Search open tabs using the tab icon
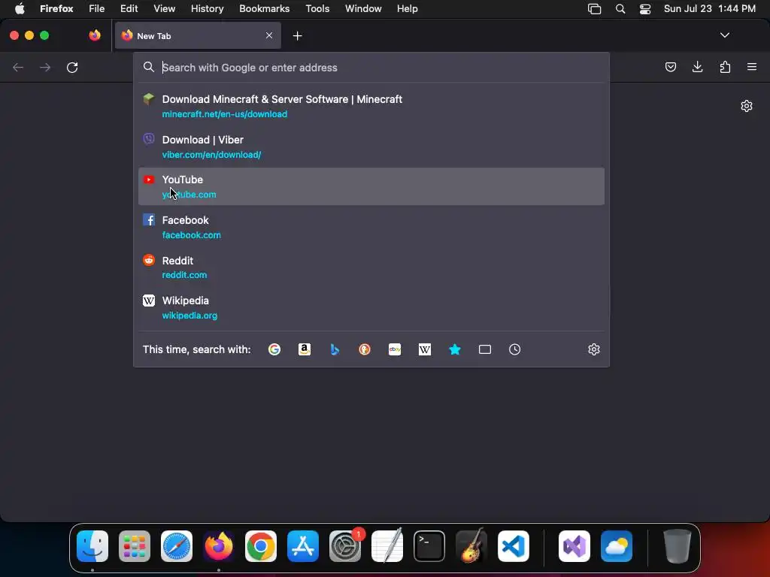The image size is (770, 577). (485, 349)
